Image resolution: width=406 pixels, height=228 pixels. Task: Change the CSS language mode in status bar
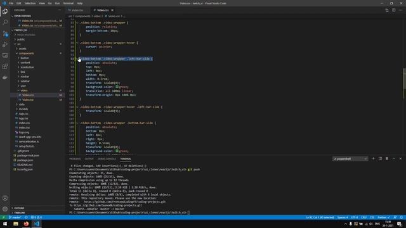click(x=372, y=217)
